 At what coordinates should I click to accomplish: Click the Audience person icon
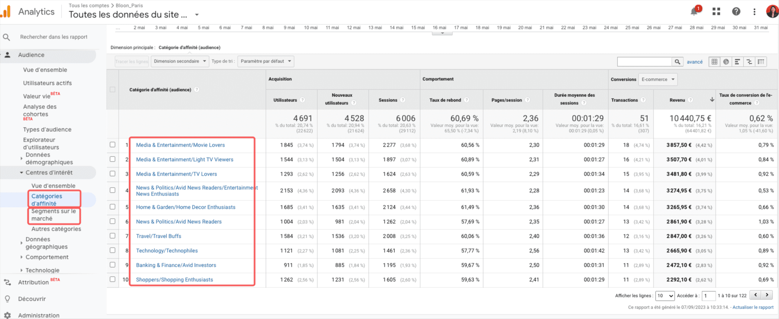click(x=7, y=55)
